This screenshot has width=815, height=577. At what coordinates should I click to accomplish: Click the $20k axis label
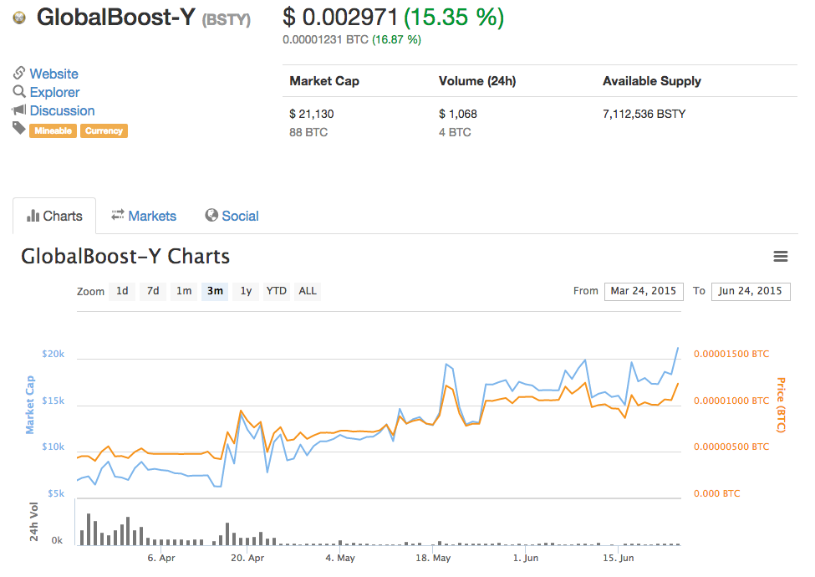pos(53,354)
